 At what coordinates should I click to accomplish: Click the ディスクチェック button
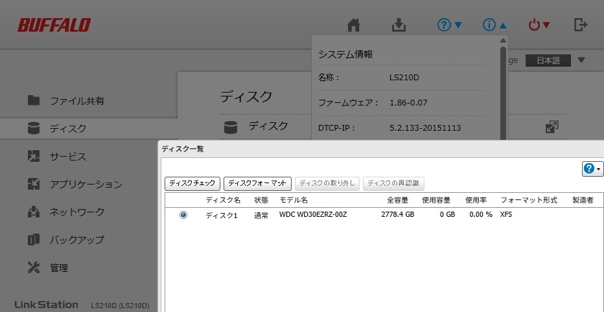pyautogui.click(x=192, y=183)
